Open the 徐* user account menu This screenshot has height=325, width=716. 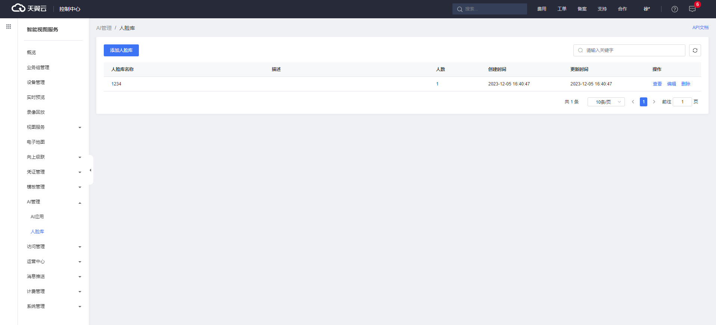tap(647, 9)
